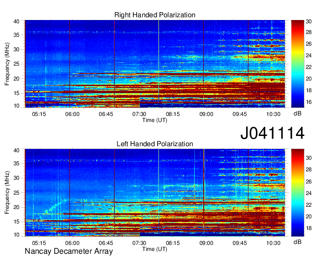Click the 20 MHz tick of the Left Handed plot
Screen dimensions: 317x257
coord(16,207)
